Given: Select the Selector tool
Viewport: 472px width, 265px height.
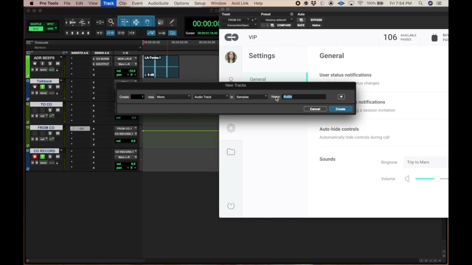Looking at the screenshot, I should pyautogui.click(x=136, y=22).
